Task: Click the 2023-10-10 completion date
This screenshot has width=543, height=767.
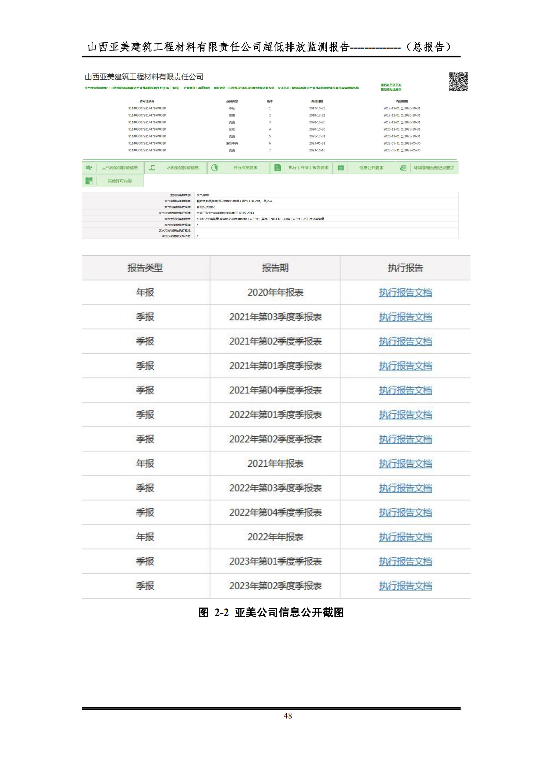Action: [317, 150]
